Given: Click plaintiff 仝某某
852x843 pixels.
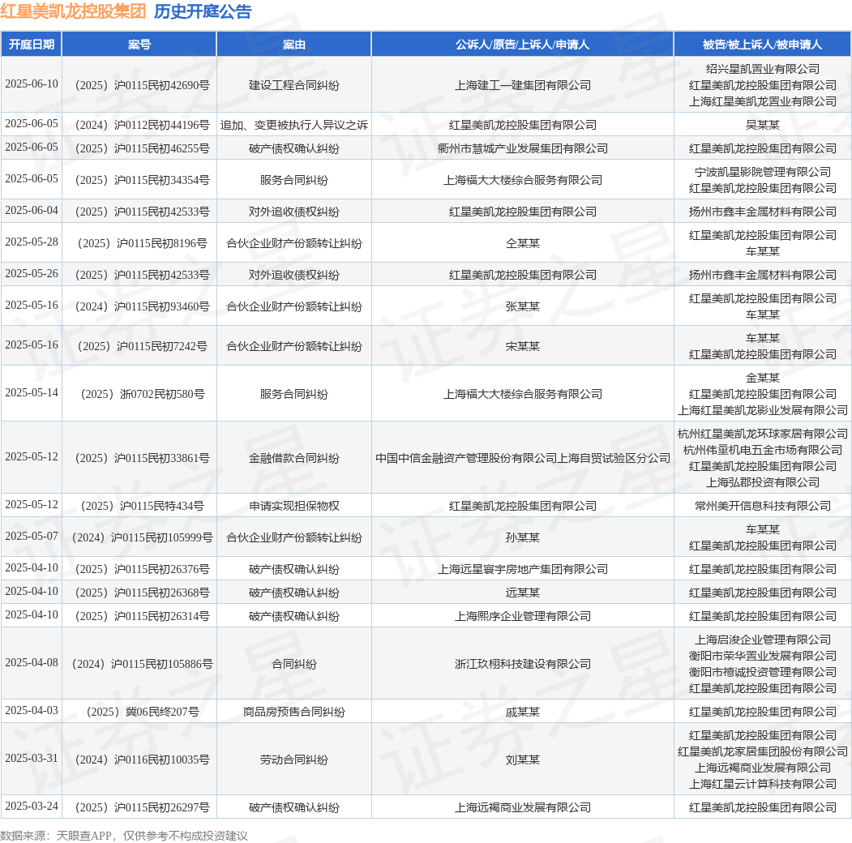Looking at the screenshot, I should point(523,243).
